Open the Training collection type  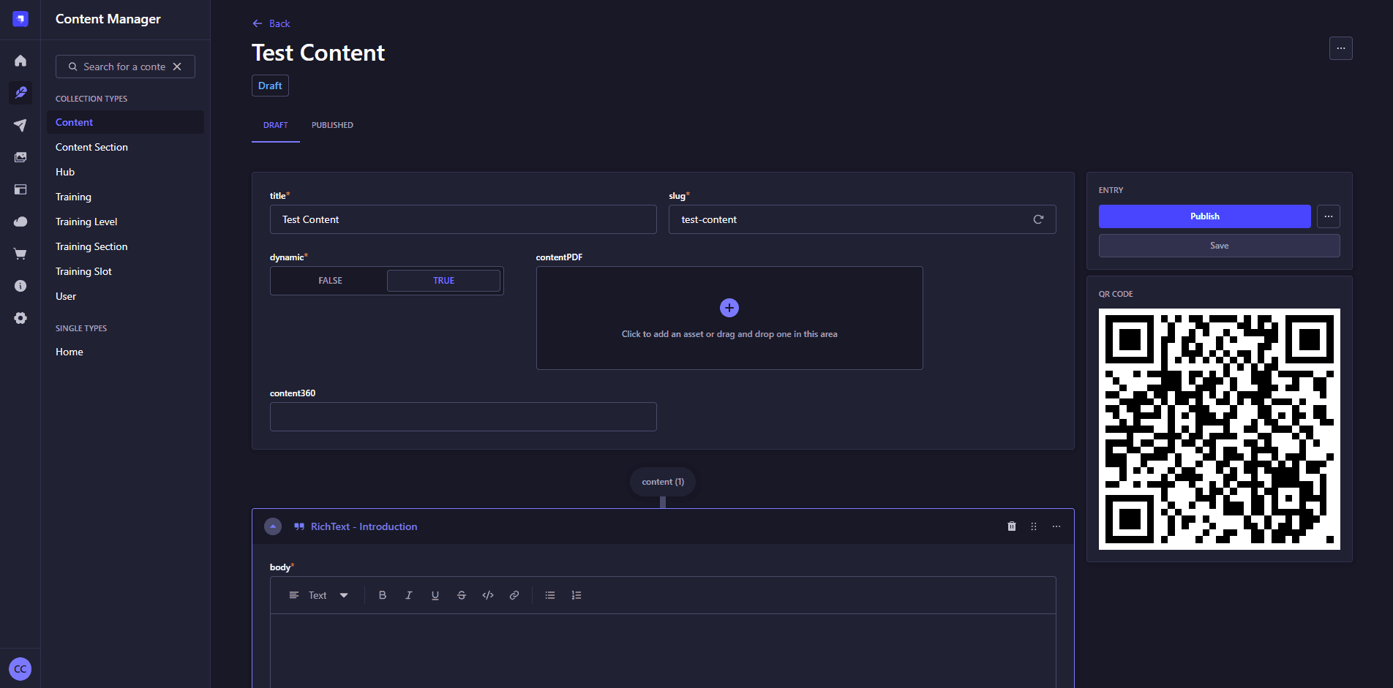point(125,197)
